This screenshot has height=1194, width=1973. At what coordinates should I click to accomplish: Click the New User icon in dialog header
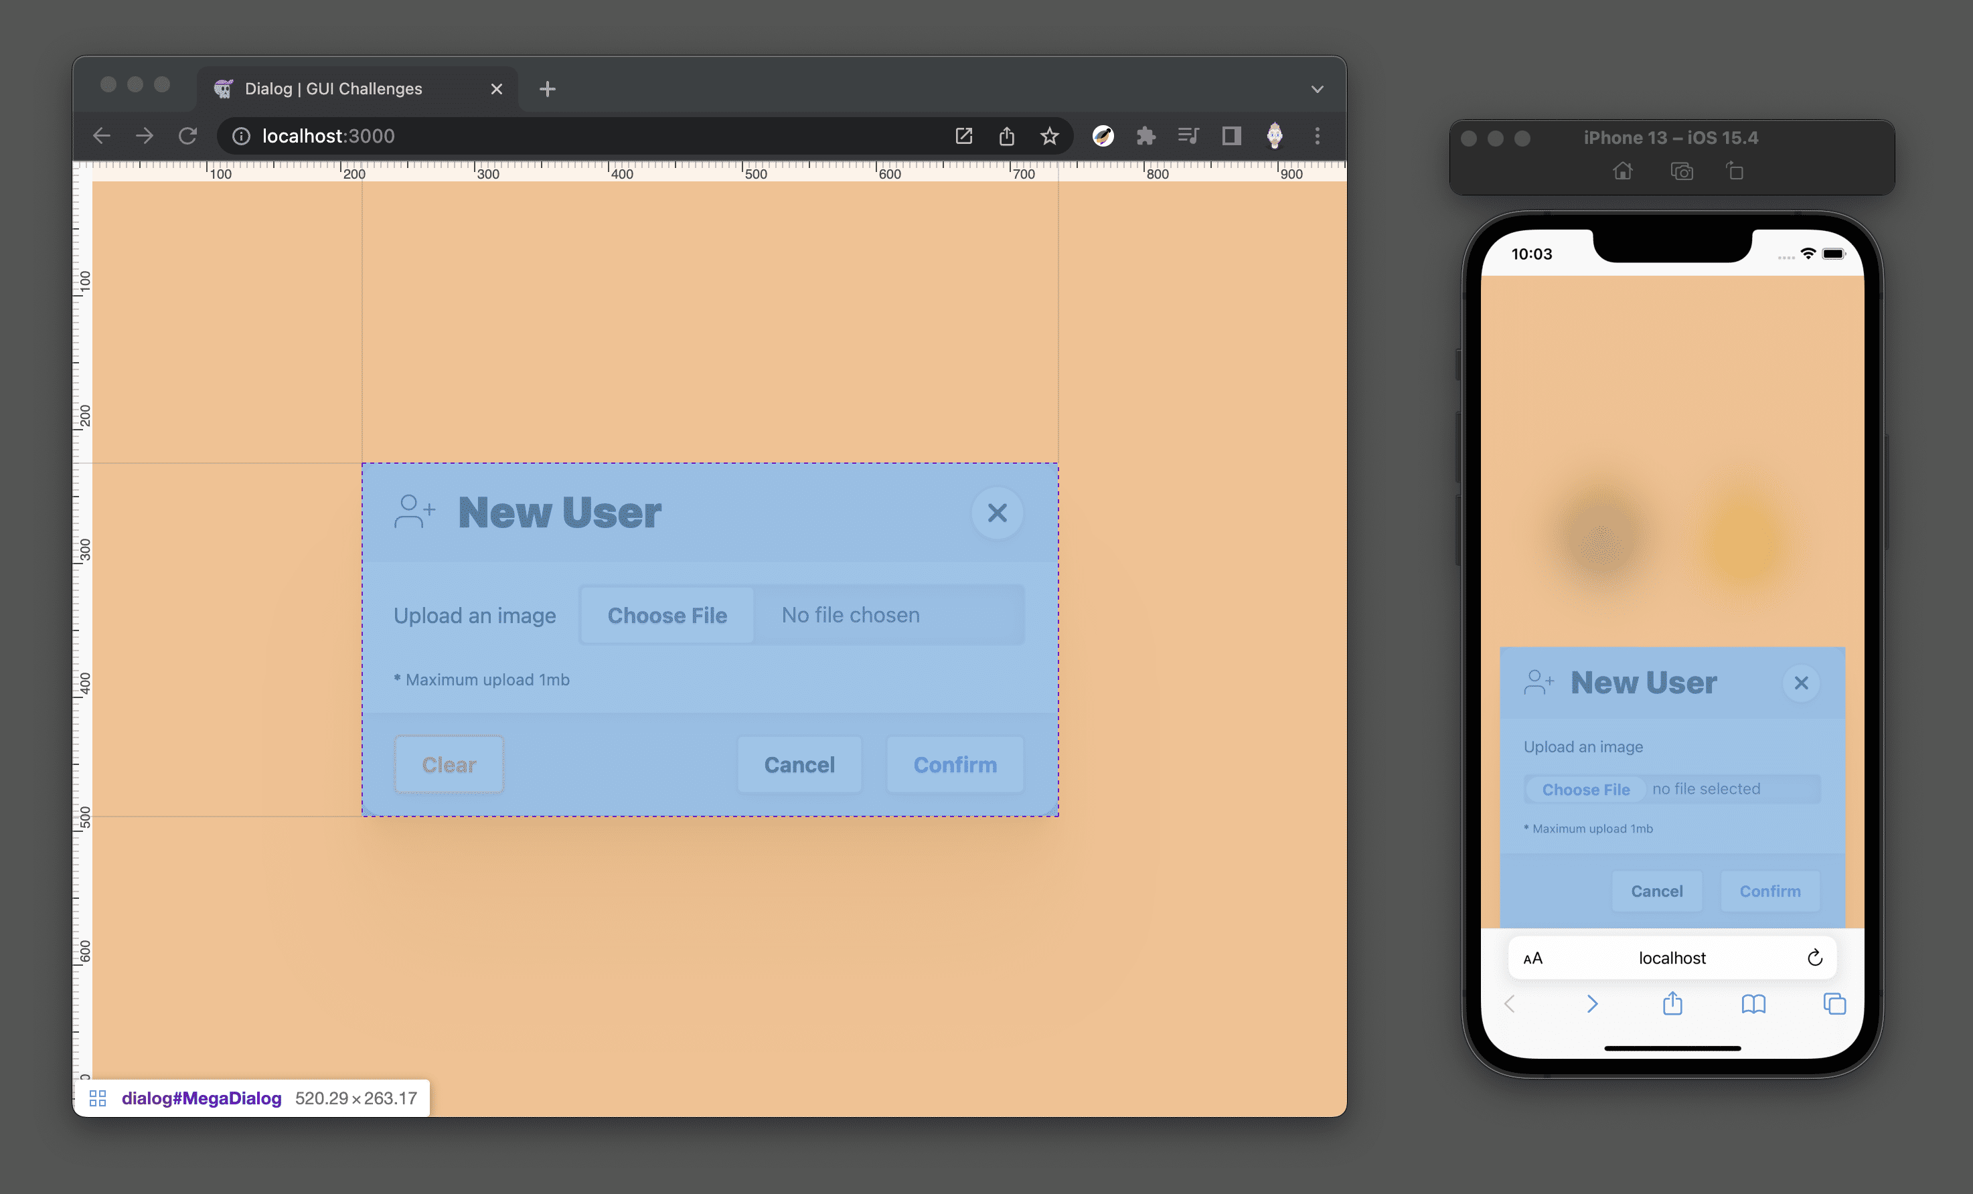click(414, 511)
